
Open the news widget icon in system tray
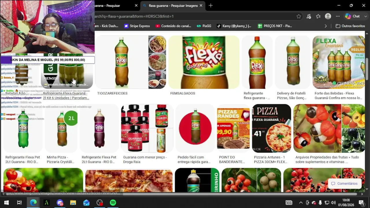pyautogui.click(x=289, y=203)
